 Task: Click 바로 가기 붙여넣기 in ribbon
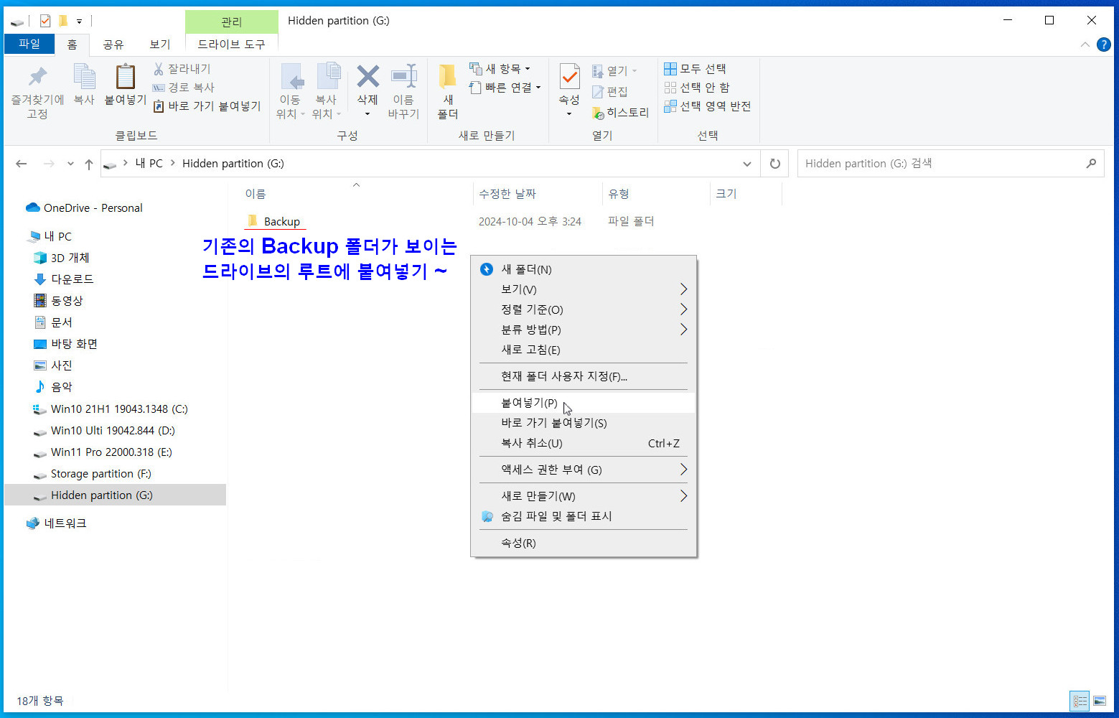pyautogui.click(x=207, y=106)
